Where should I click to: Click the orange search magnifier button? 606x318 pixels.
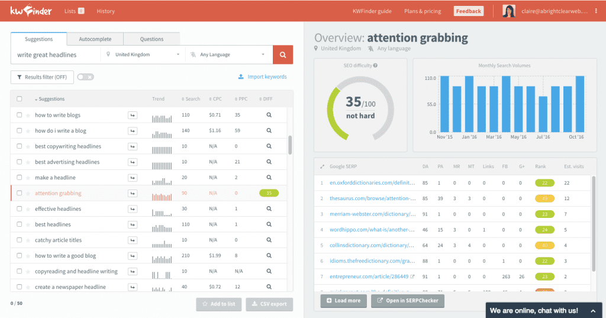(x=282, y=54)
